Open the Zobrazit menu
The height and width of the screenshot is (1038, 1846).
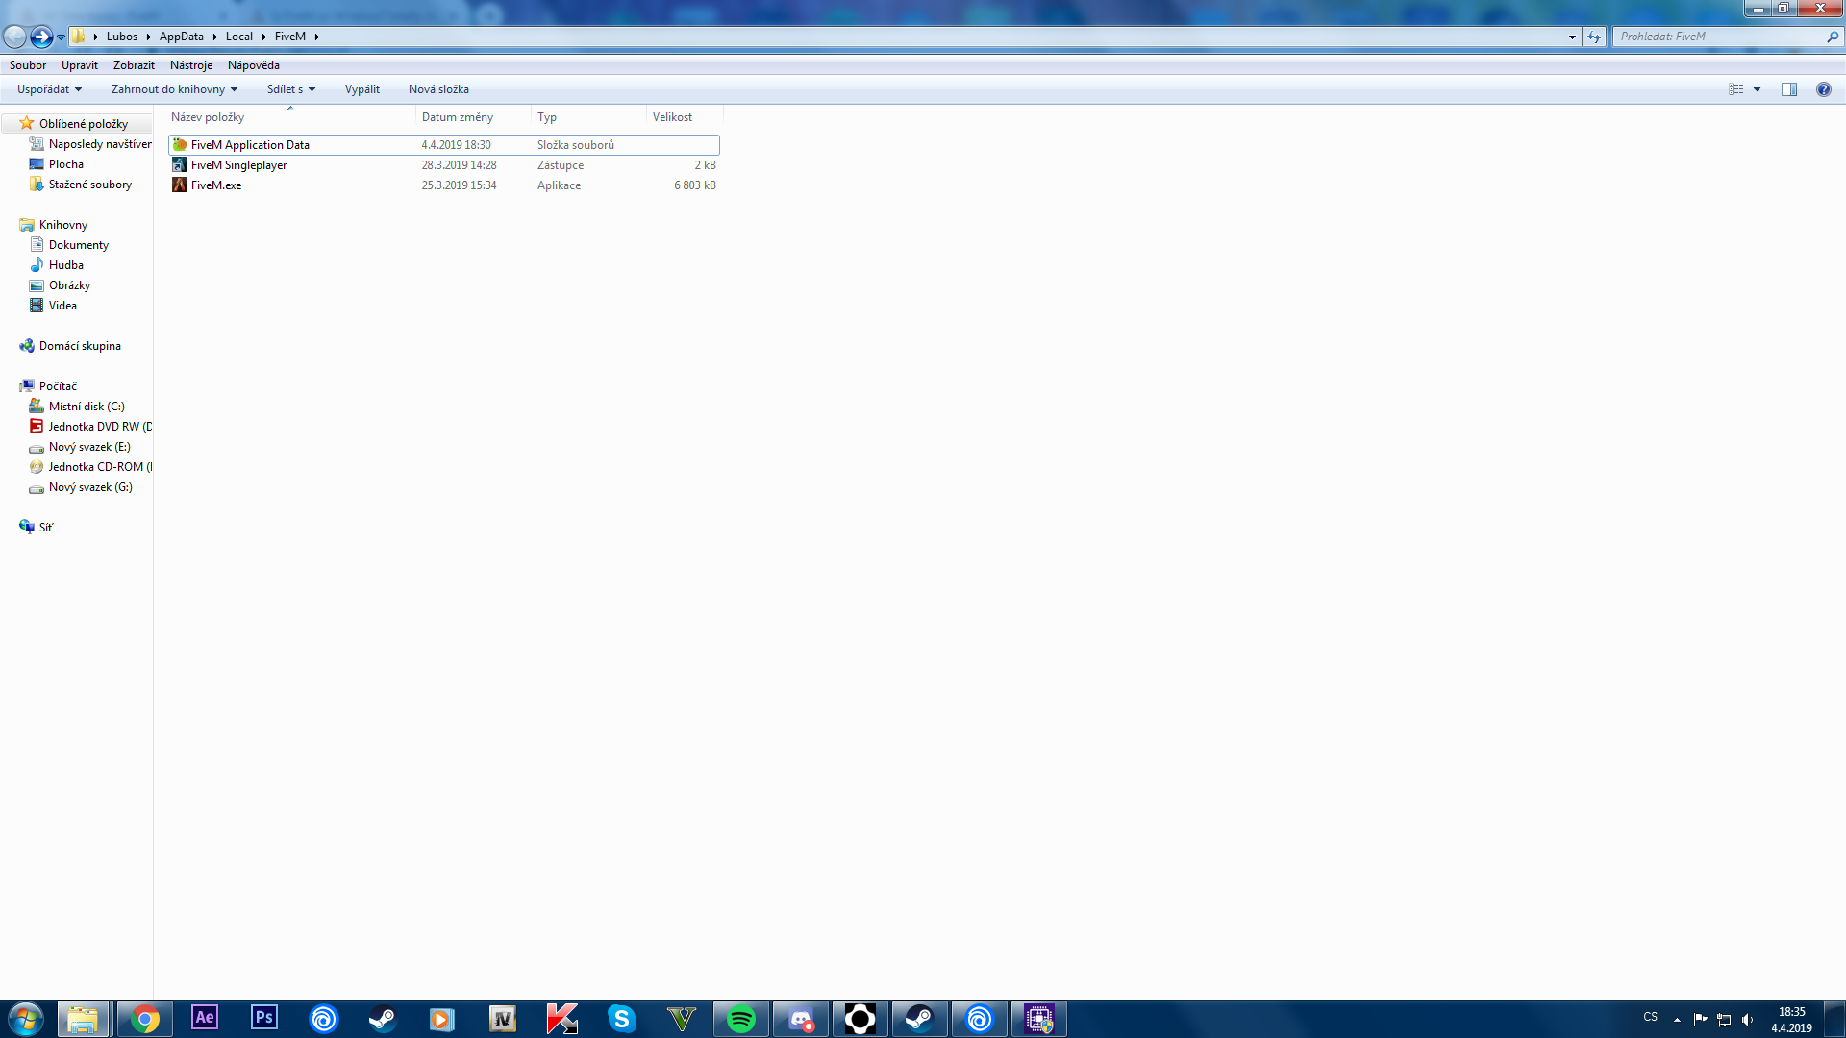click(134, 65)
